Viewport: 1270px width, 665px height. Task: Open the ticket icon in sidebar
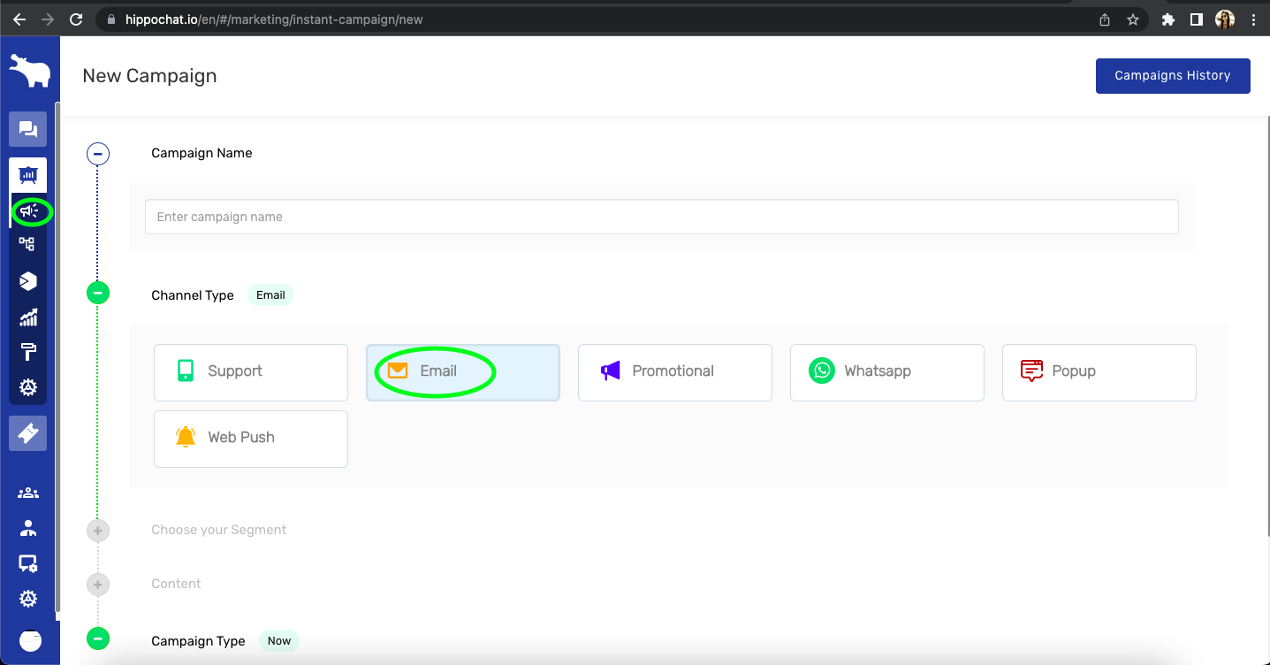tap(28, 433)
